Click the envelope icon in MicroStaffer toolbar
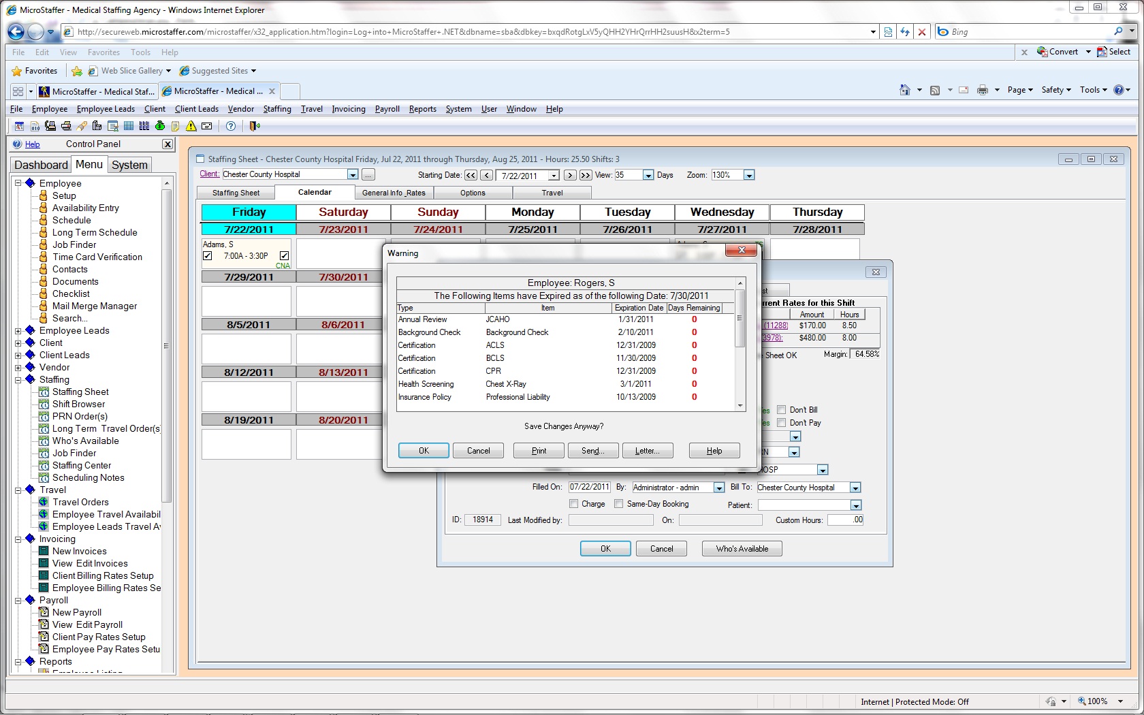 coord(207,126)
